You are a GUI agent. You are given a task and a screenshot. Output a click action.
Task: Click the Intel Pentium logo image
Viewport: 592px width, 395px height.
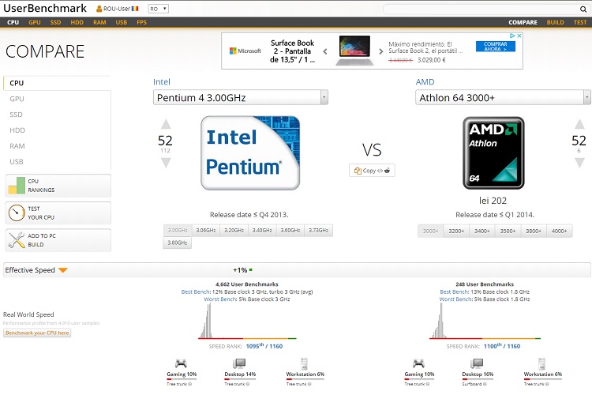249,152
